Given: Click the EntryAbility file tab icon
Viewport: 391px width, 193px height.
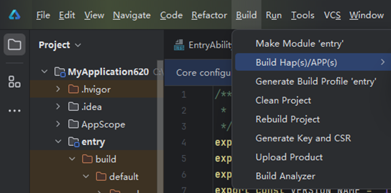Looking at the screenshot, I should 179,45.
